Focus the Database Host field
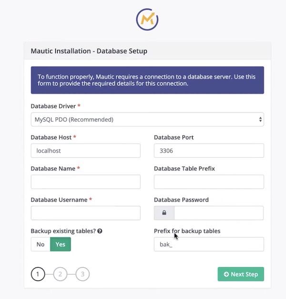This screenshot has width=286, height=299. coord(86,151)
